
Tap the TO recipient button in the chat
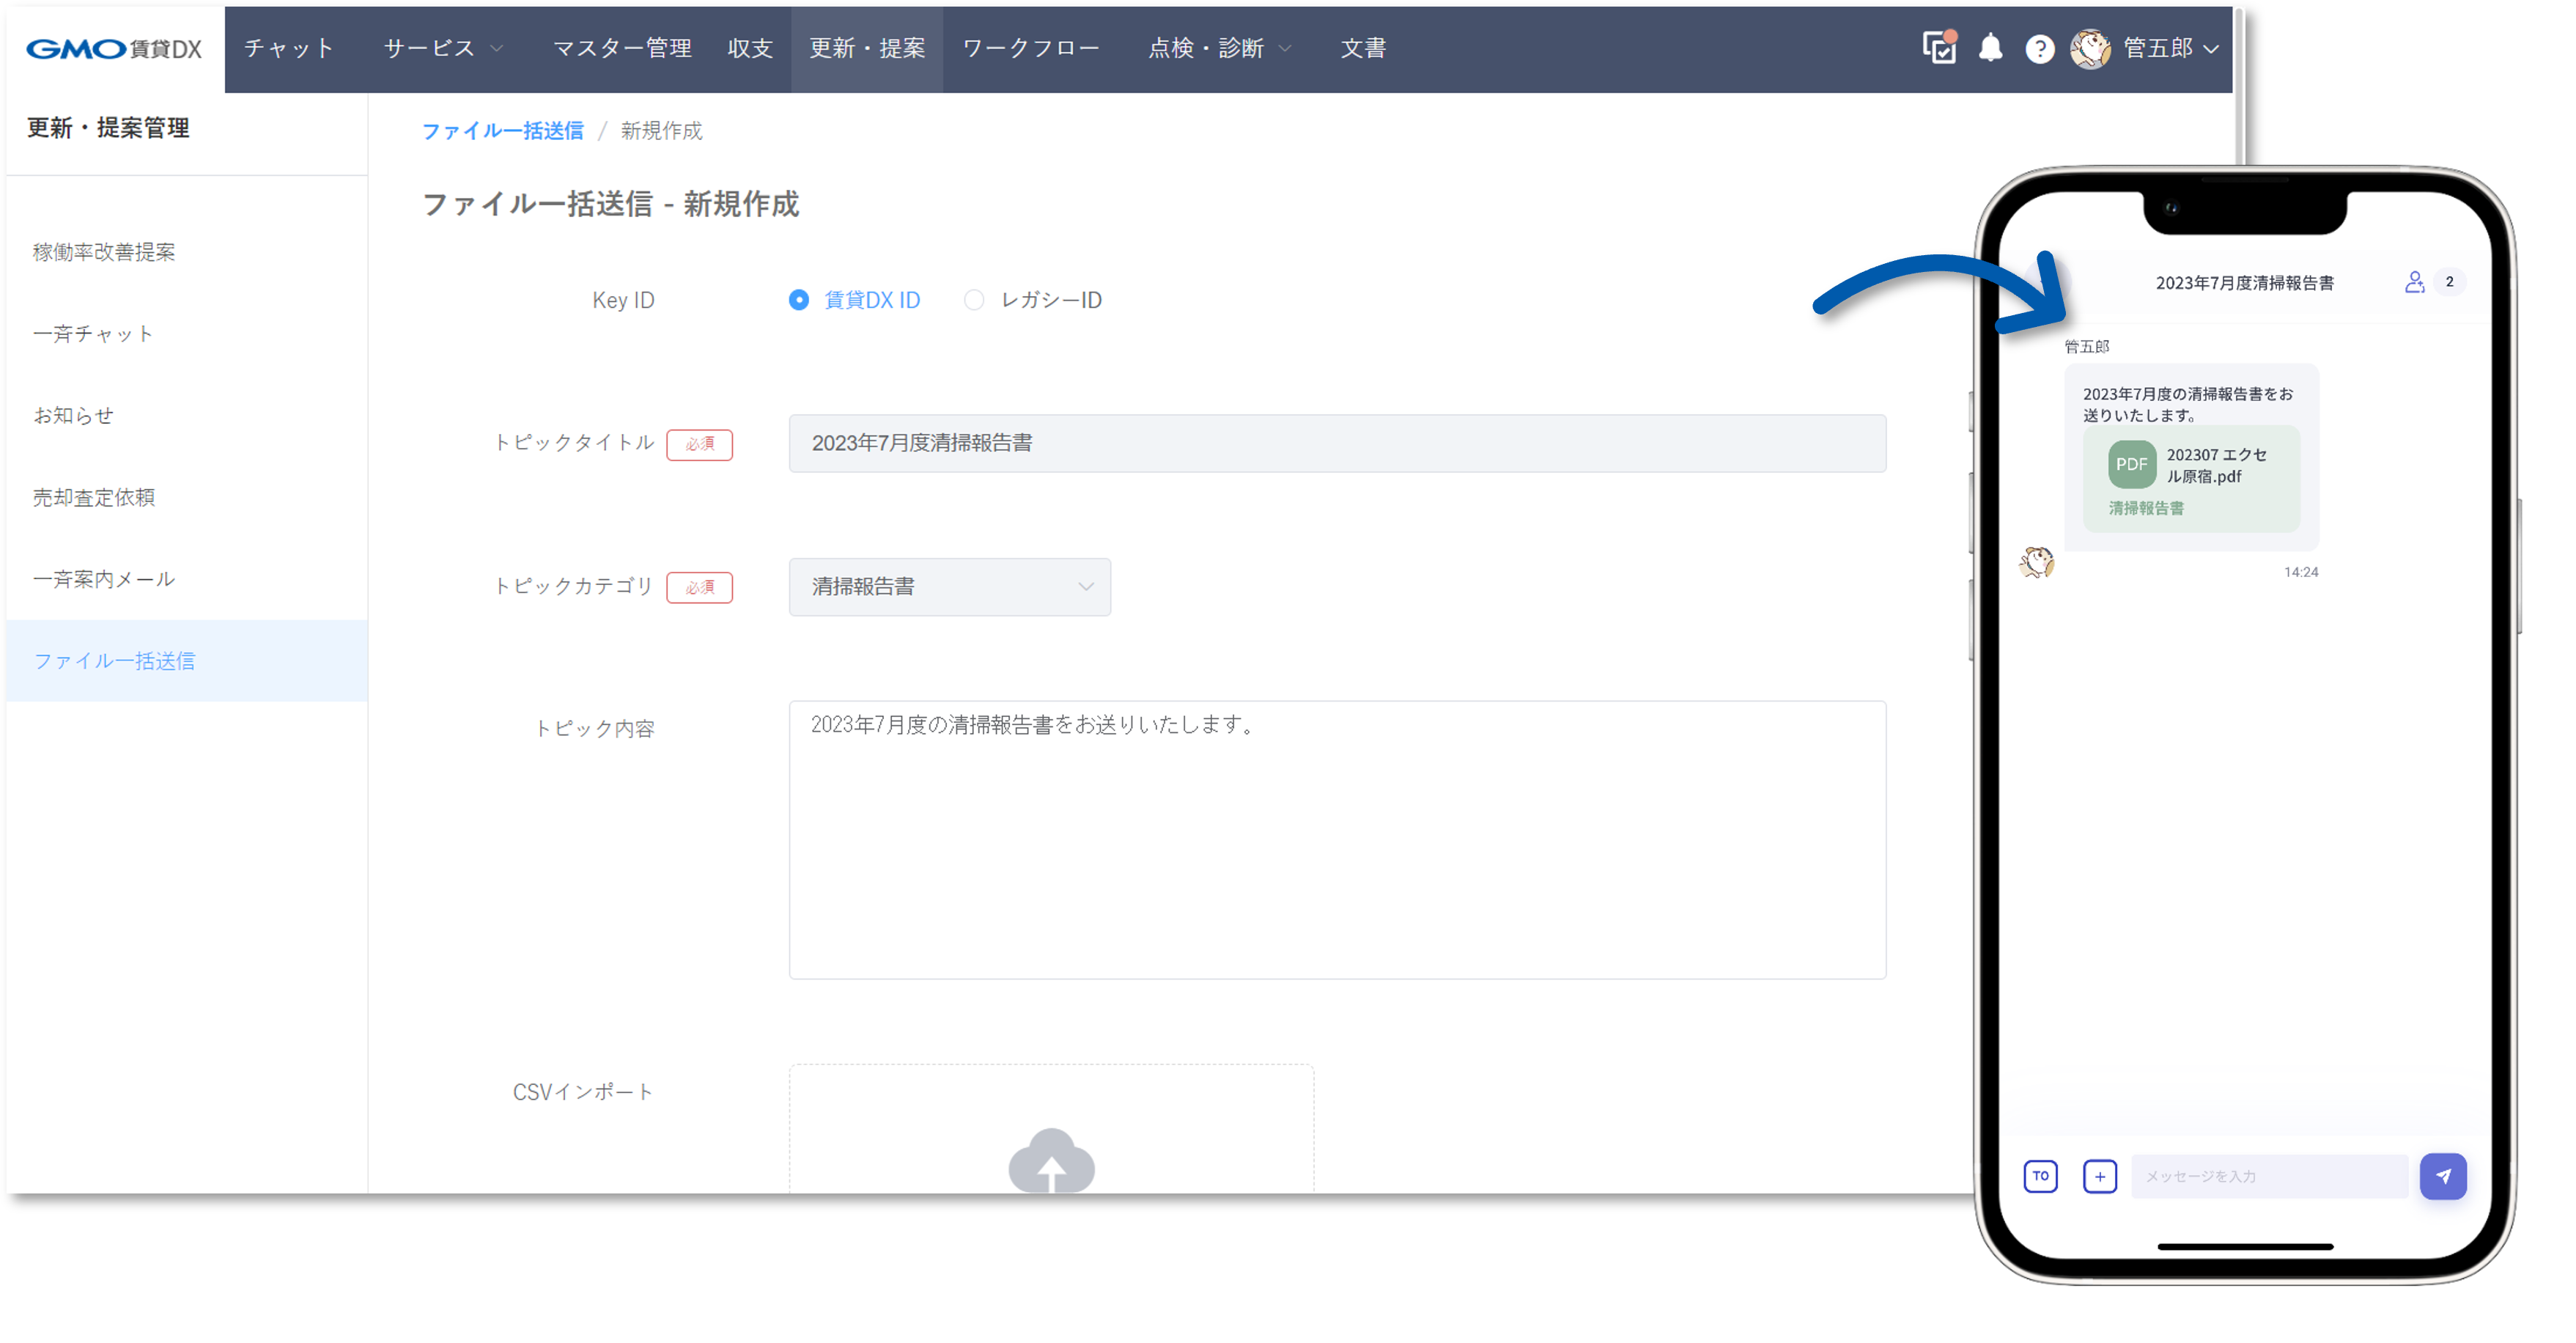click(2041, 1176)
